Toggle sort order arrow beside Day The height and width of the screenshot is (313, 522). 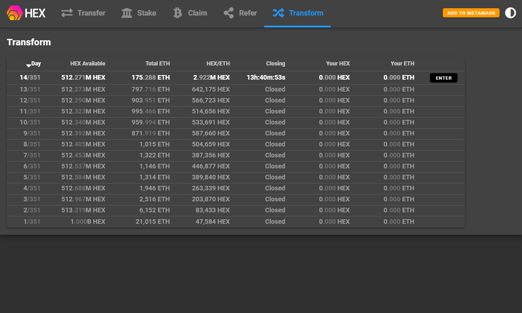tap(28, 65)
